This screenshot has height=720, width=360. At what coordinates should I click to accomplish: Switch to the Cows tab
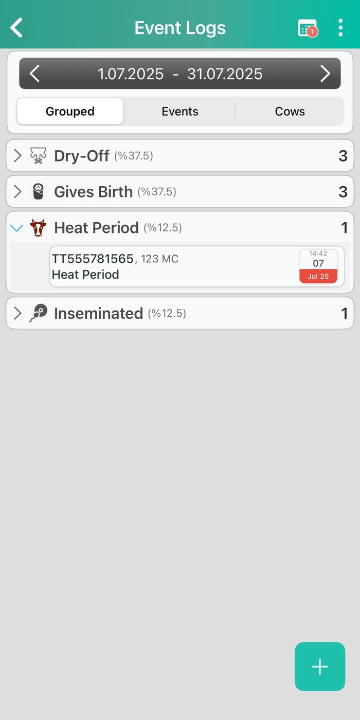[290, 111]
